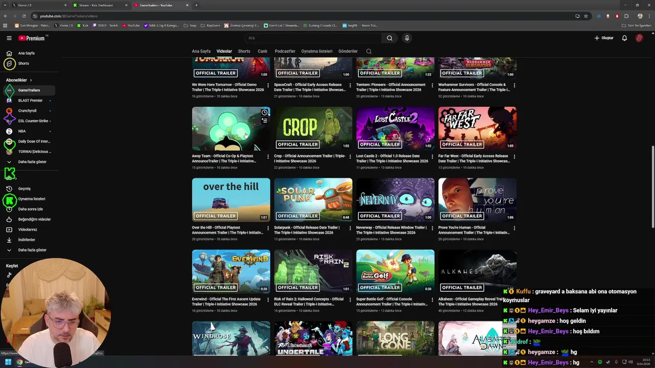Open the Everwind video title link
The height and width of the screenshot is (368, 655).
pos(225,302)
